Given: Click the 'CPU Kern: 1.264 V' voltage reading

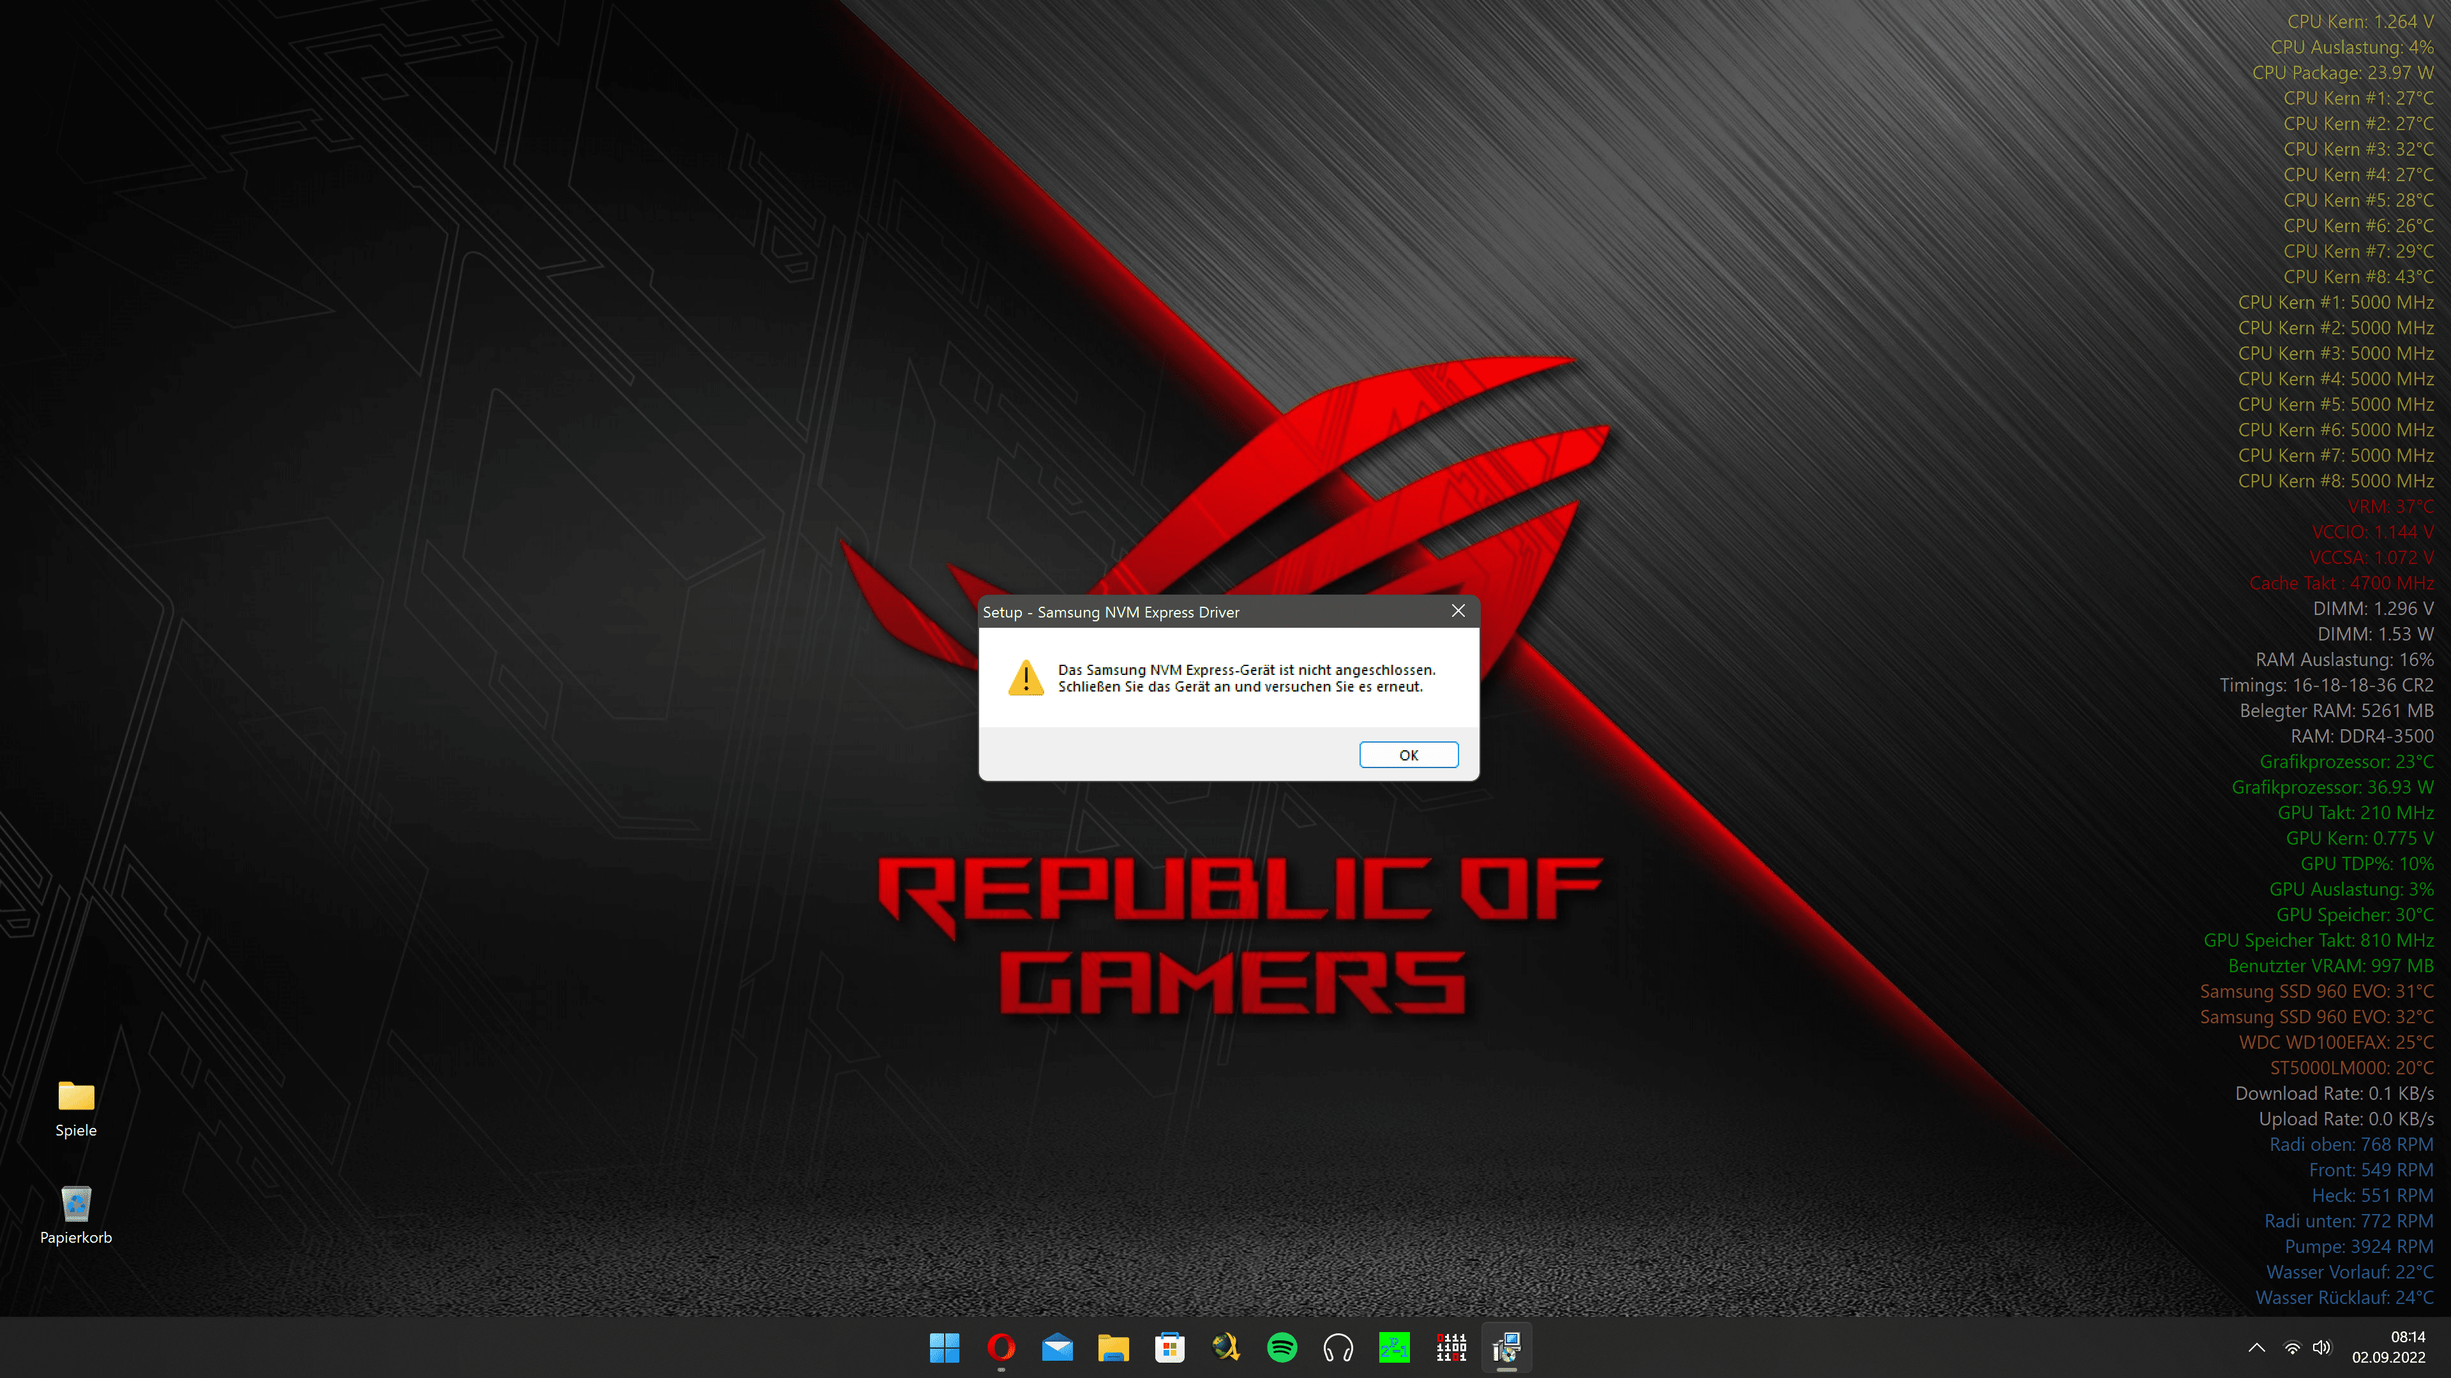Looking at the screenshot, I should pos(2360,21).
